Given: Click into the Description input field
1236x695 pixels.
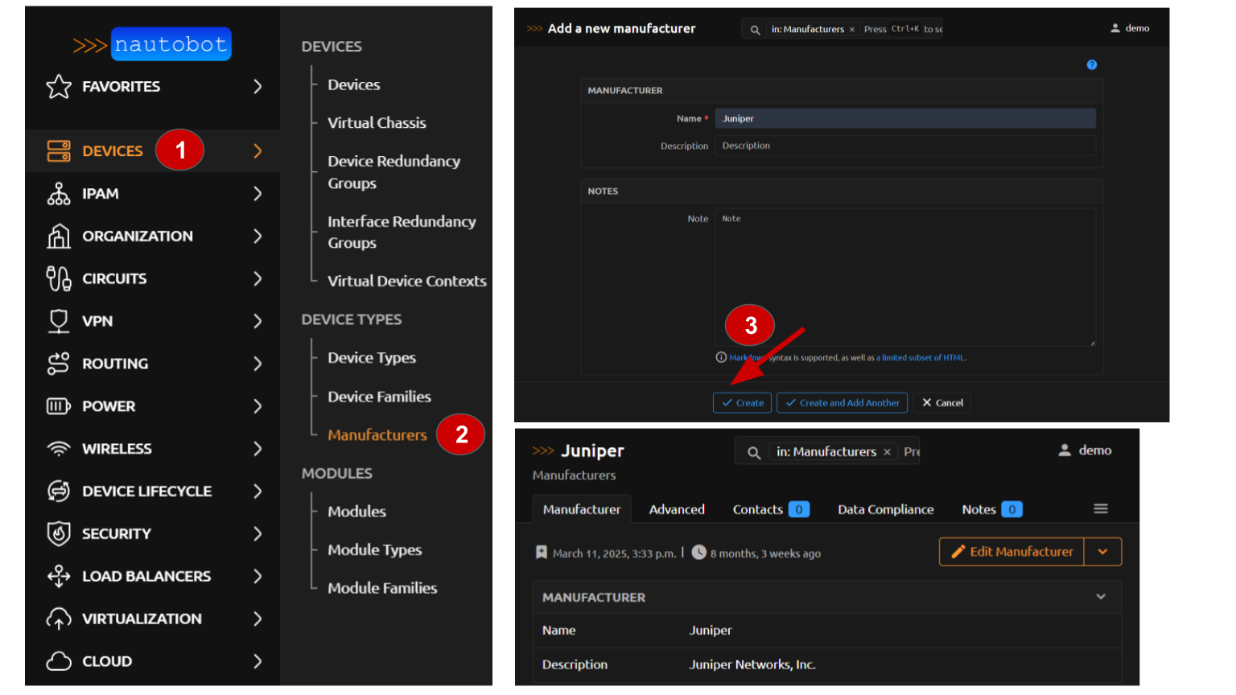Looking at the screenshot, I should click(x=905, y=146).
